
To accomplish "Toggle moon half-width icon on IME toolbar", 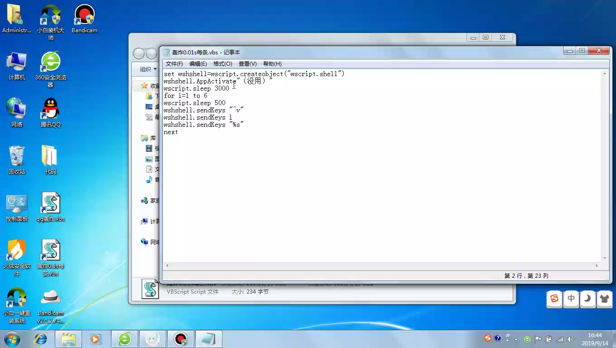I will 587,299.
